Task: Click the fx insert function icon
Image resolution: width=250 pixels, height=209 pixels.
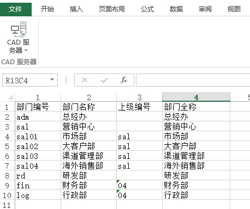Action: tap(124, 80)
